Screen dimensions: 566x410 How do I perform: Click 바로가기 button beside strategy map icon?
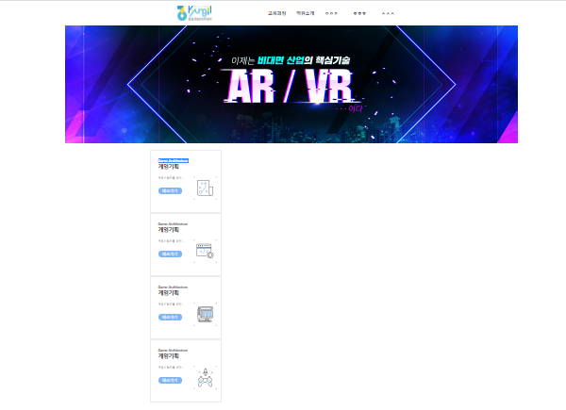[x=170, y=190]
